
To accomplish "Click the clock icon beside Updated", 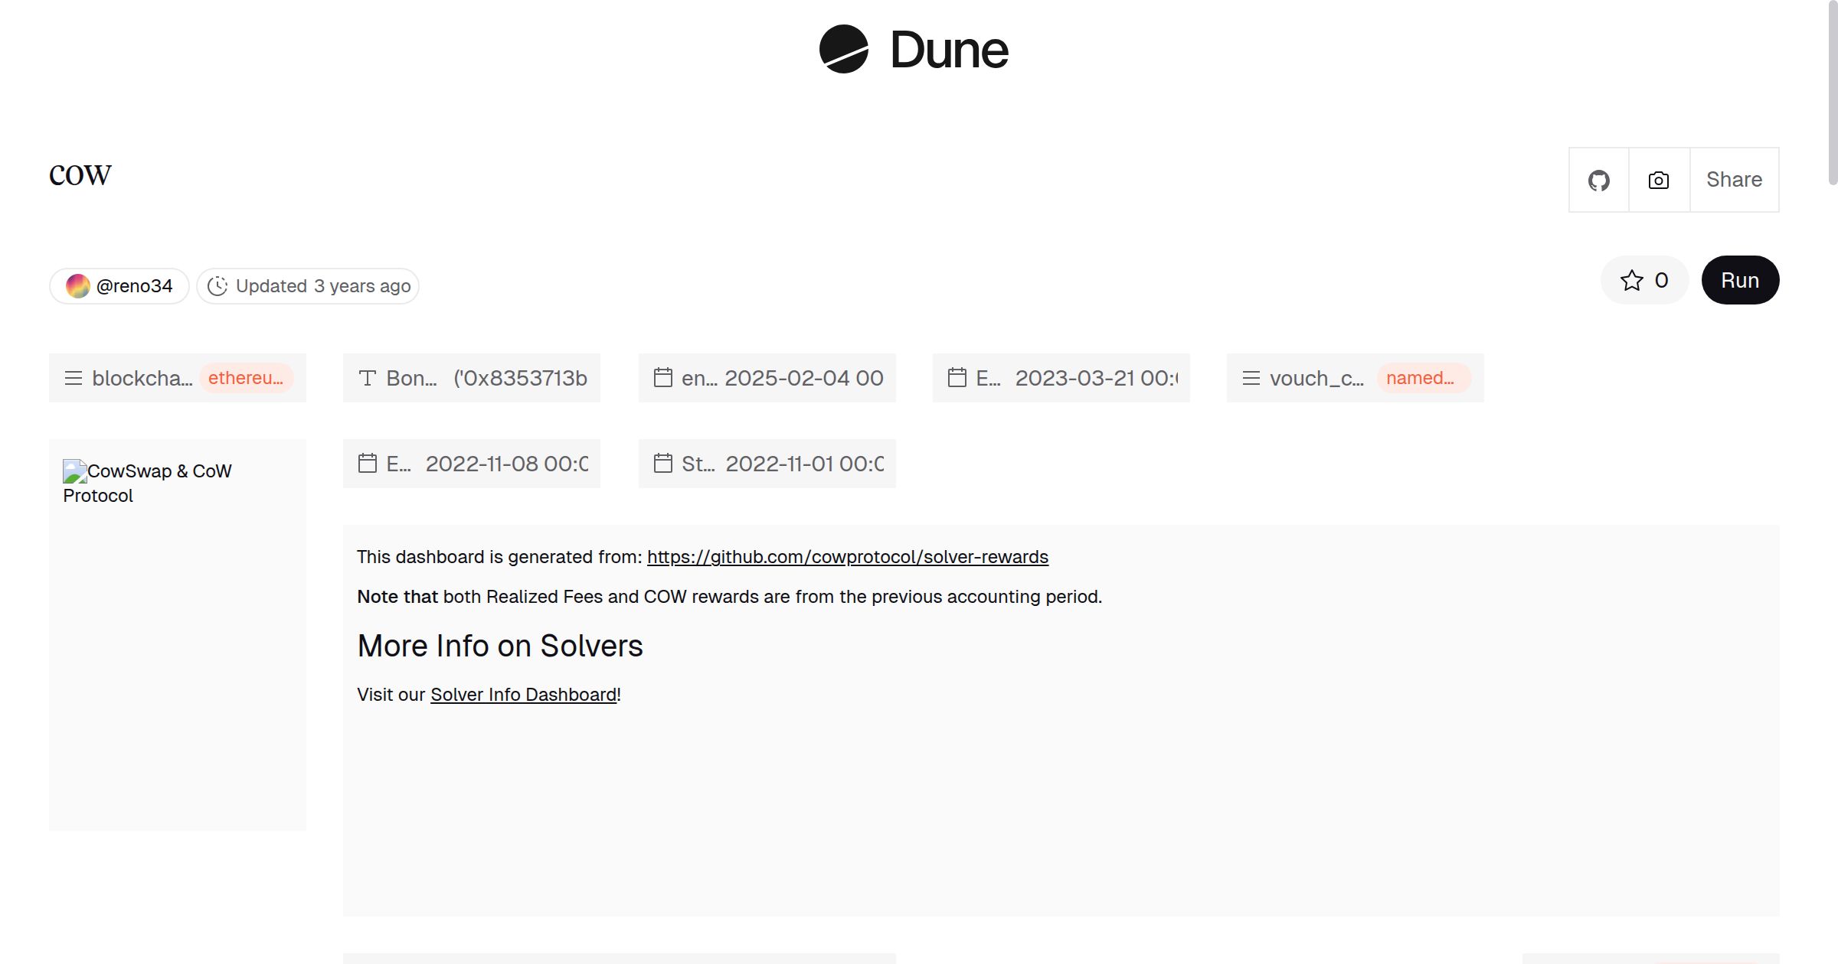I will click(x=217, y=286).
